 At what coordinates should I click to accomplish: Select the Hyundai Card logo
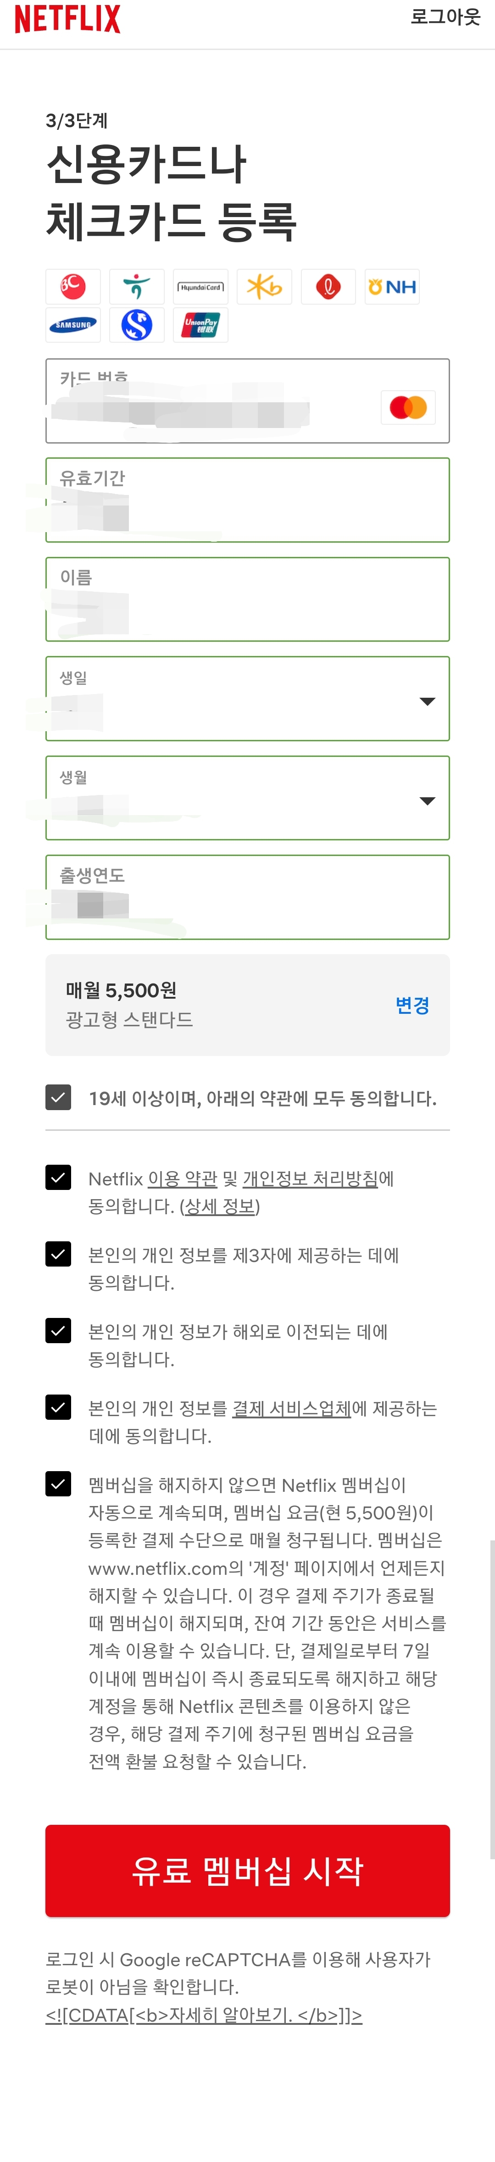pos(200,286)
